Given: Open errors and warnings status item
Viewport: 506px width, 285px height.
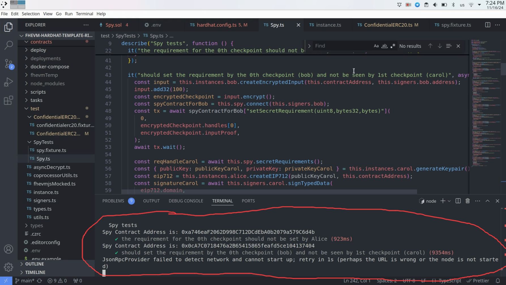Looking at the screenshot, I should point(57,281).
